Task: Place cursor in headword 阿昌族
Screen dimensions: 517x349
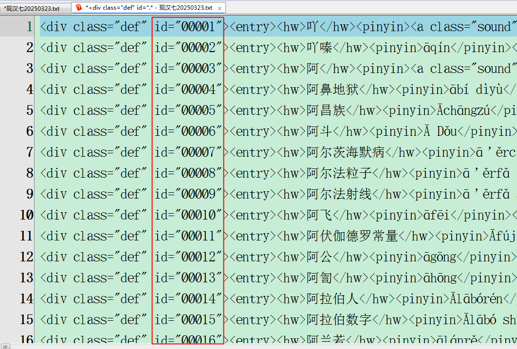Action: [326, 111]
